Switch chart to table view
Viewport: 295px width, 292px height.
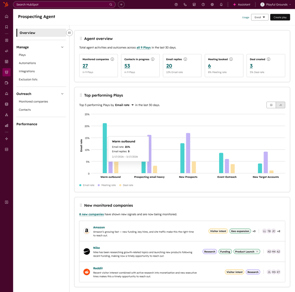coord(271,105)
